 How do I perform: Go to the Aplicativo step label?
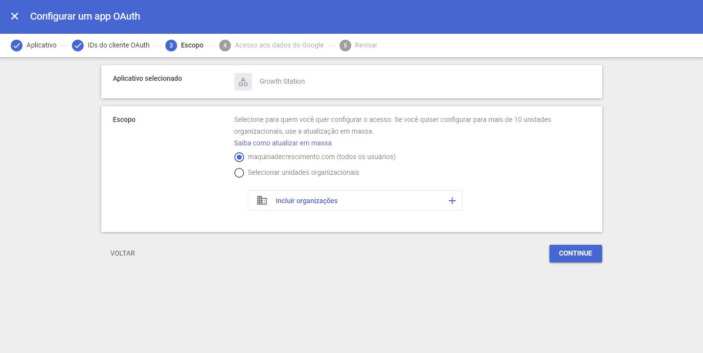(x=41, y=46)
